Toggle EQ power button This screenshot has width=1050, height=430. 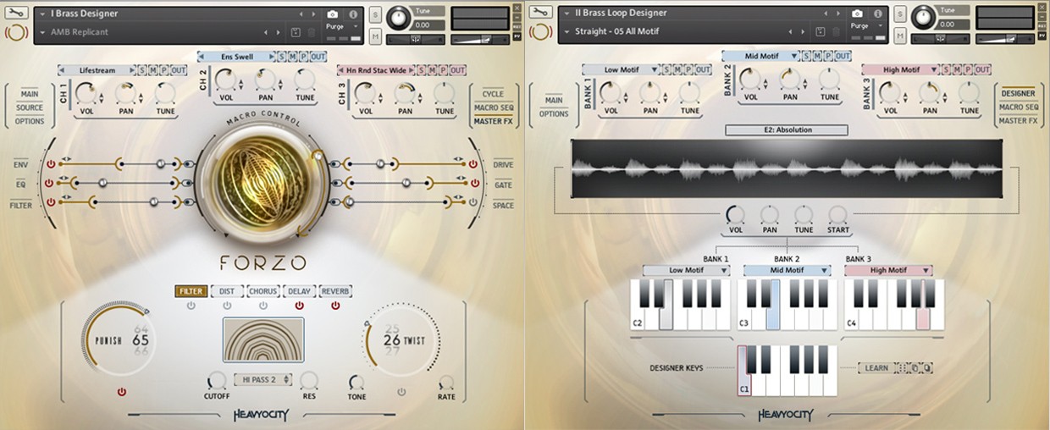coord(49,183)
